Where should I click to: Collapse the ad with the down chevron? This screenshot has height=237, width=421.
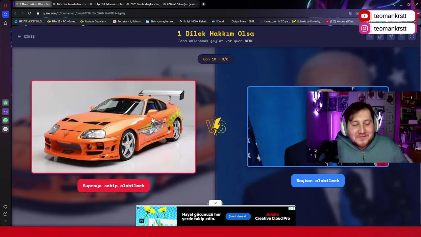215,203
